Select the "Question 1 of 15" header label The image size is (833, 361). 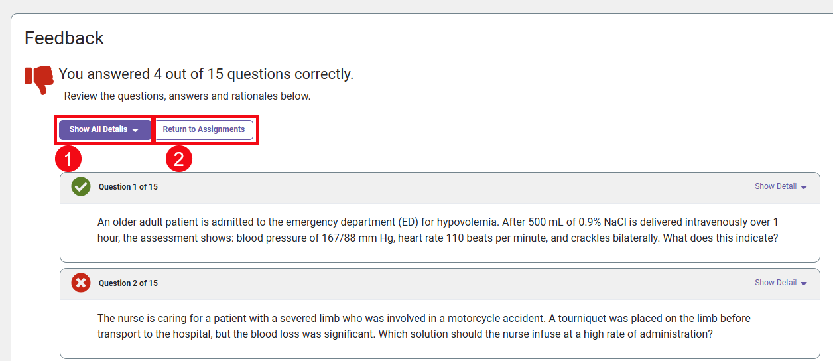tap(128, 187)
